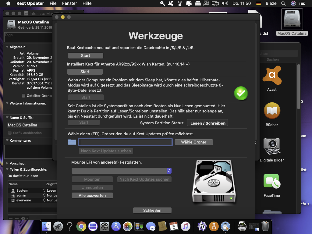Click the Alle auswerfen button
312x234 pixels.
coord(92,195)
